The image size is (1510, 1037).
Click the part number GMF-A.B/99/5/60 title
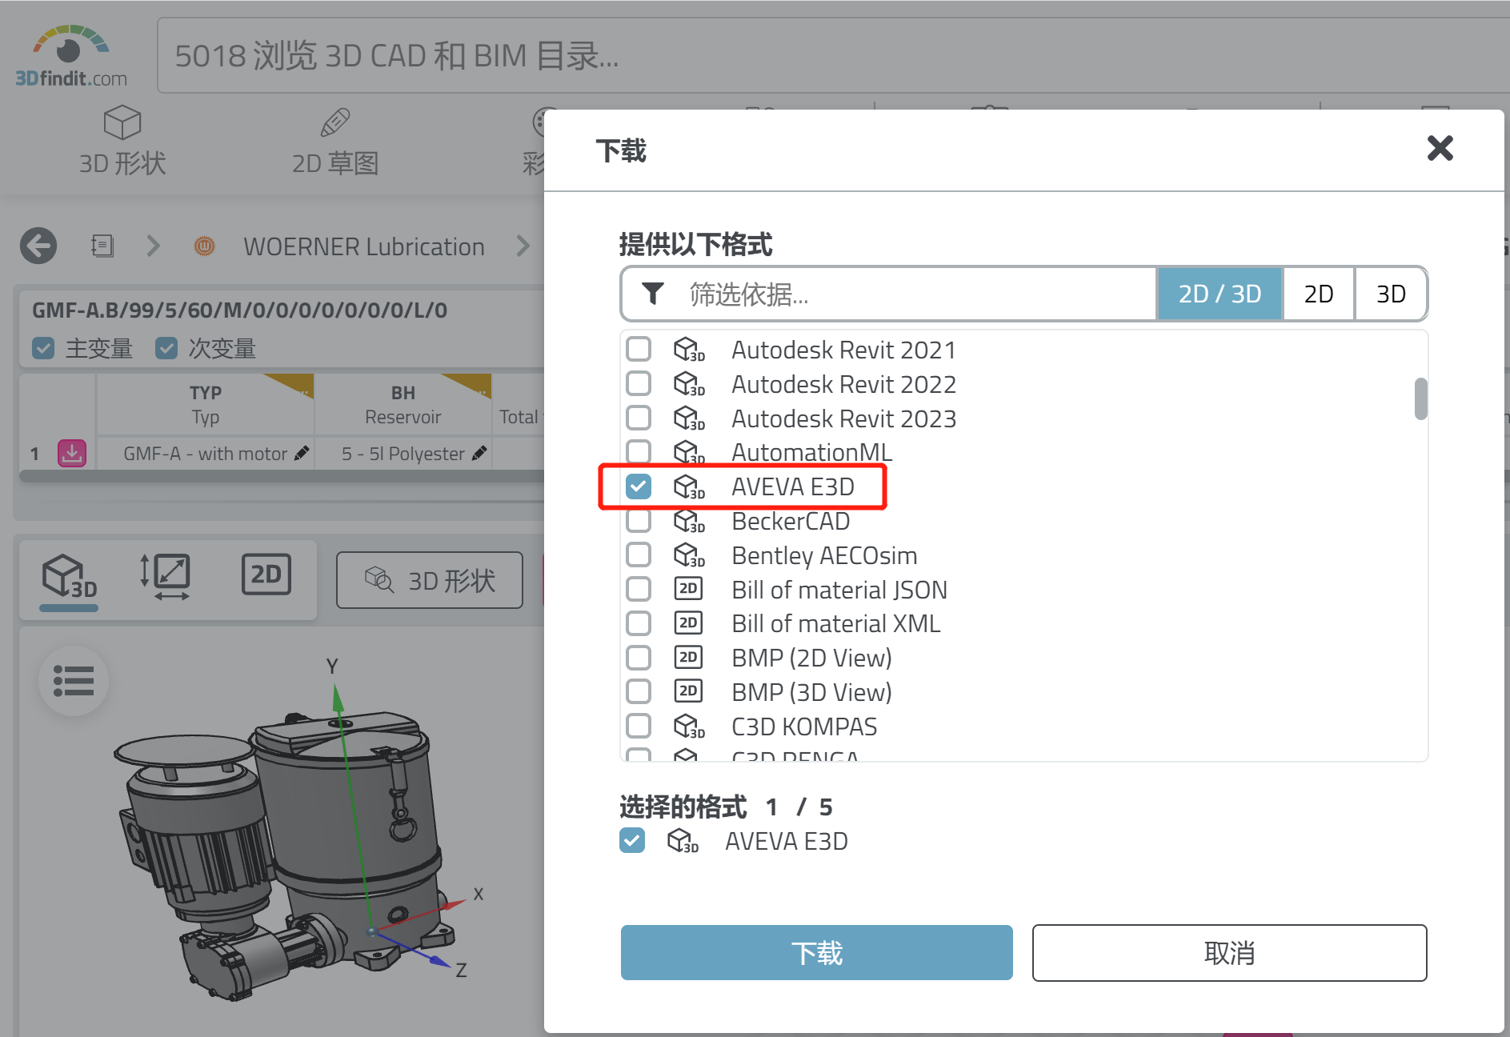(x=240, y=310)
